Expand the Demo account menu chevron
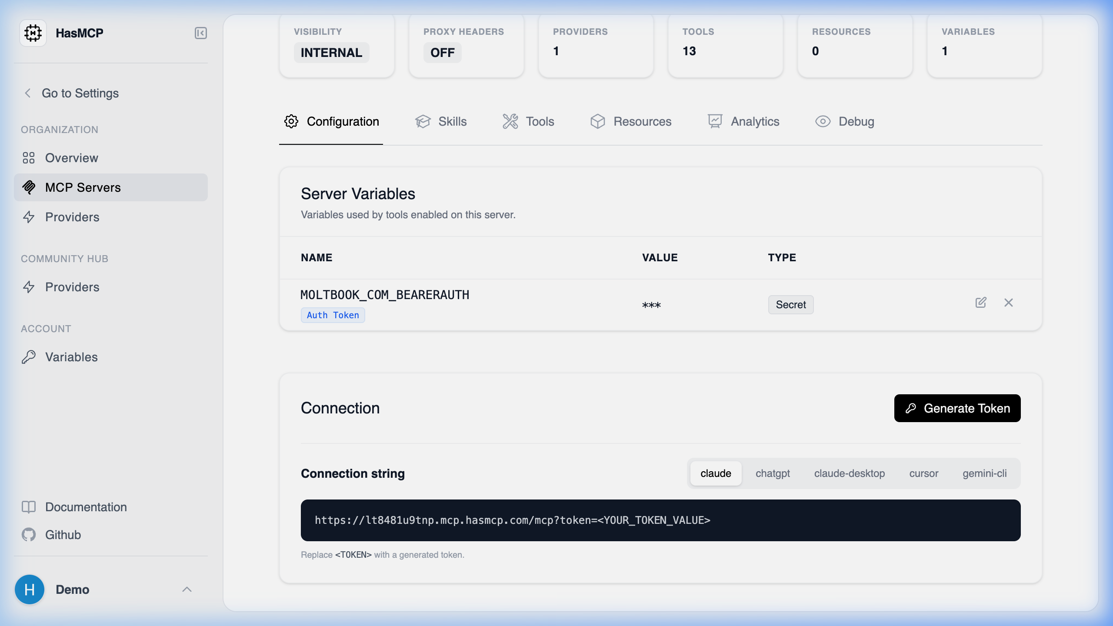 tap(187, 589)
